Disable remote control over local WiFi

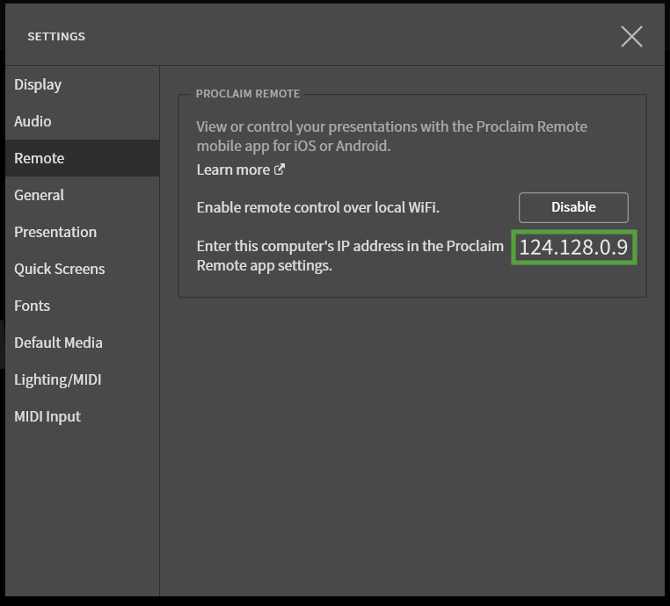click(x=573, y=207)
